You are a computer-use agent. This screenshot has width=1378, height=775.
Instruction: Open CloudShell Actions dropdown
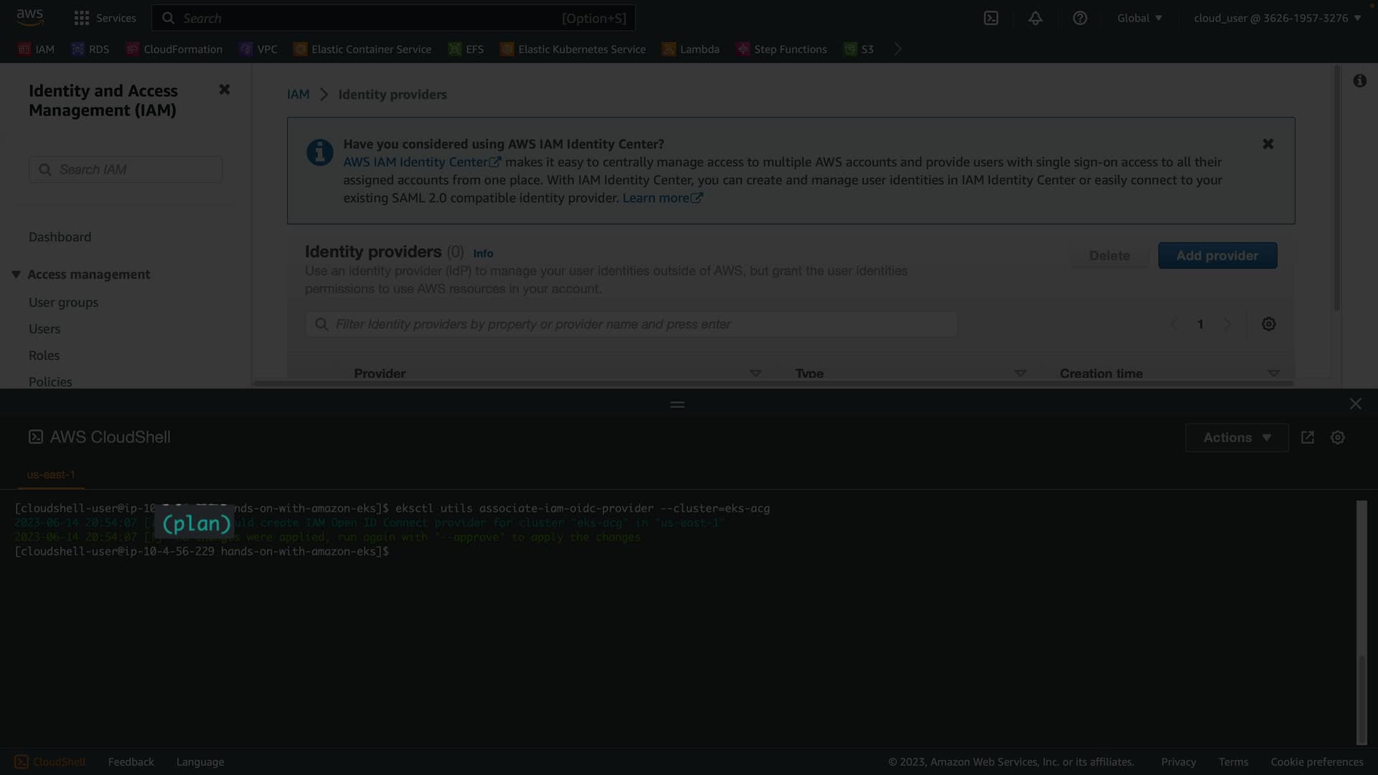point(1236,437)
